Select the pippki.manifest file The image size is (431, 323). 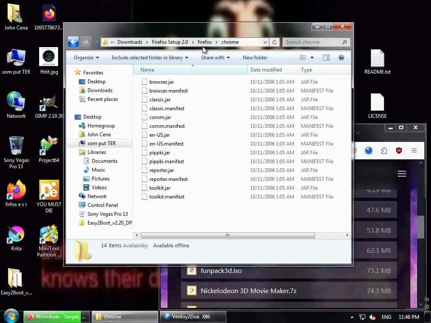tap(167, 161)
